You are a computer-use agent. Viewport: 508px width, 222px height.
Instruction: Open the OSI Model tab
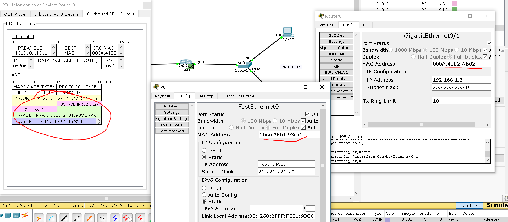pyautogui.click(x=15, y=14)
